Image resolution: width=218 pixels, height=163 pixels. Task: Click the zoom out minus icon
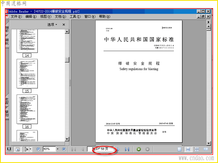38,149
